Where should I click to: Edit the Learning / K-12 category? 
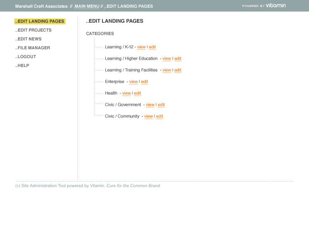tap(152, 47)
